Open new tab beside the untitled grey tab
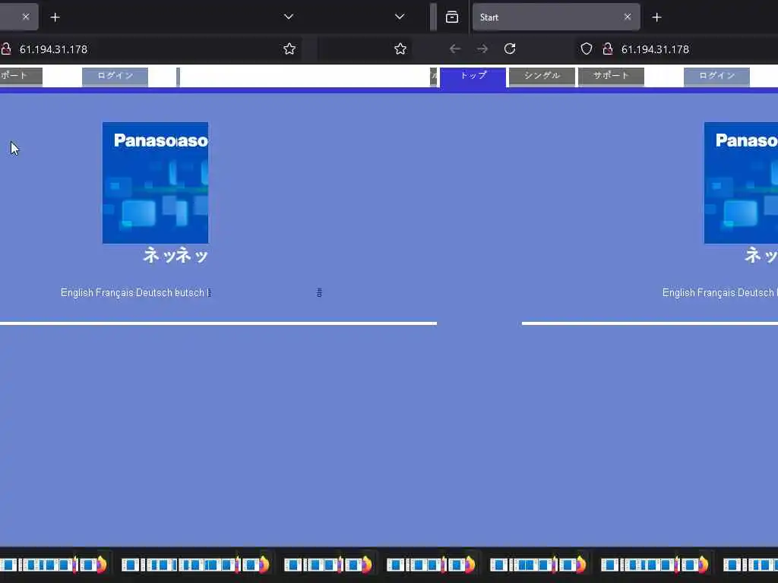 coord(55,17)
